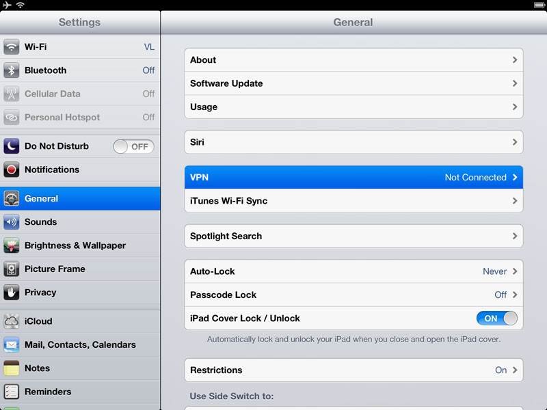Viewport: 547px width, 410px height.
Task: Tap the Reminders checklist icon
Action: point(11,392)
